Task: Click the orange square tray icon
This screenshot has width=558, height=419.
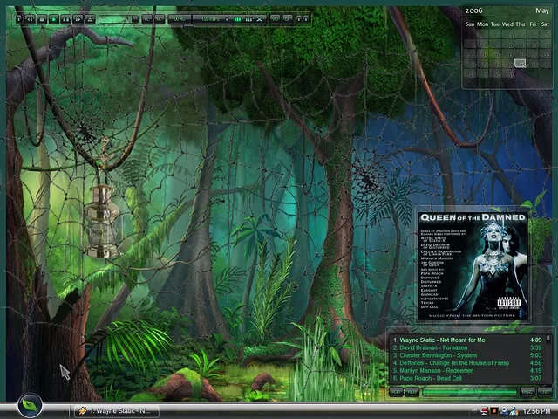Action: pyautogui.click(x=493, y=410)
